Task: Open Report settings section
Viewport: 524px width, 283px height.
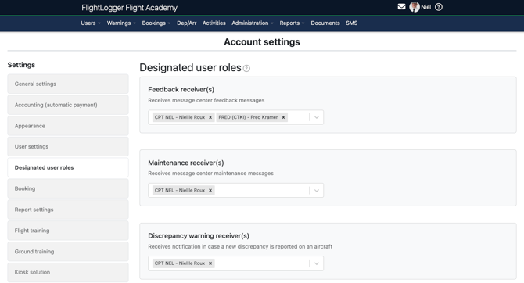Action: point(68,210)
